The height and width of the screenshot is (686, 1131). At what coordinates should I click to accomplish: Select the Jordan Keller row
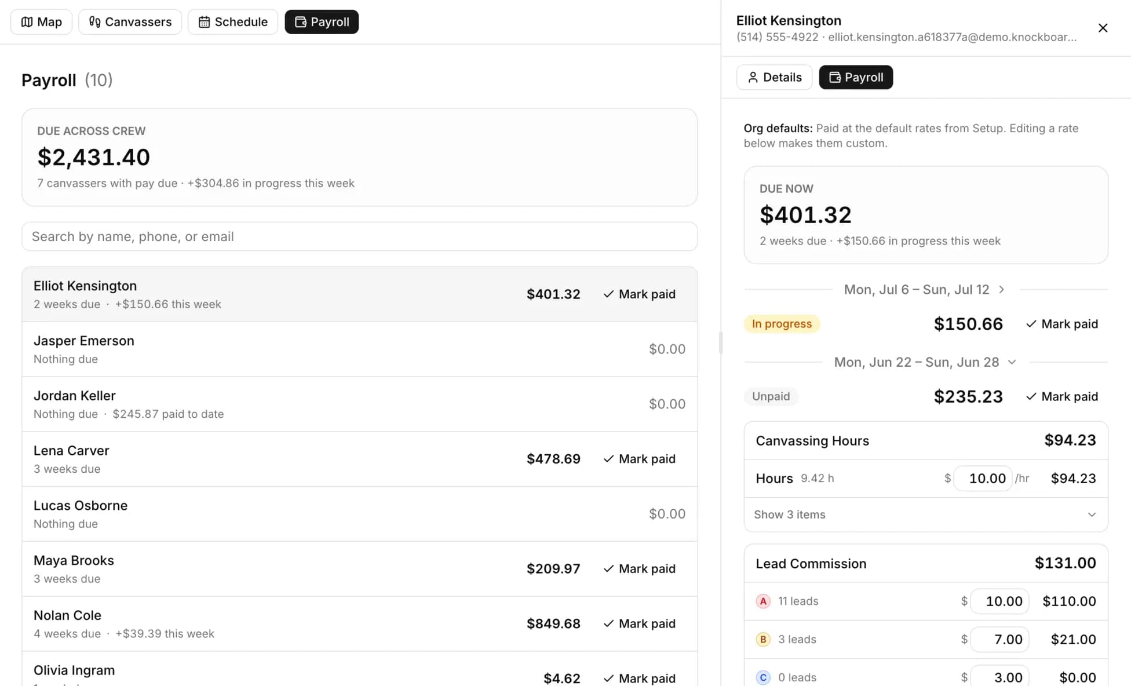point(359,404)
